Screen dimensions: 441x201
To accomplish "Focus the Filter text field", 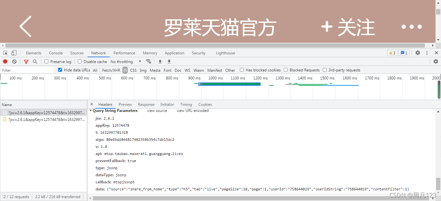I will [x=27, y=70].
